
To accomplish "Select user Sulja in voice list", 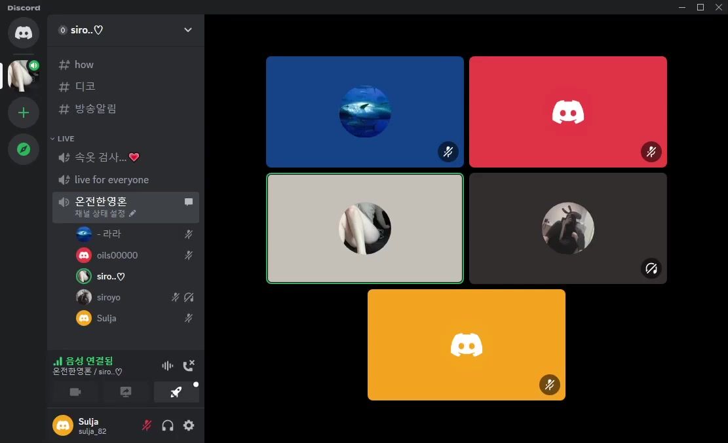I will (x=134, y=318).
